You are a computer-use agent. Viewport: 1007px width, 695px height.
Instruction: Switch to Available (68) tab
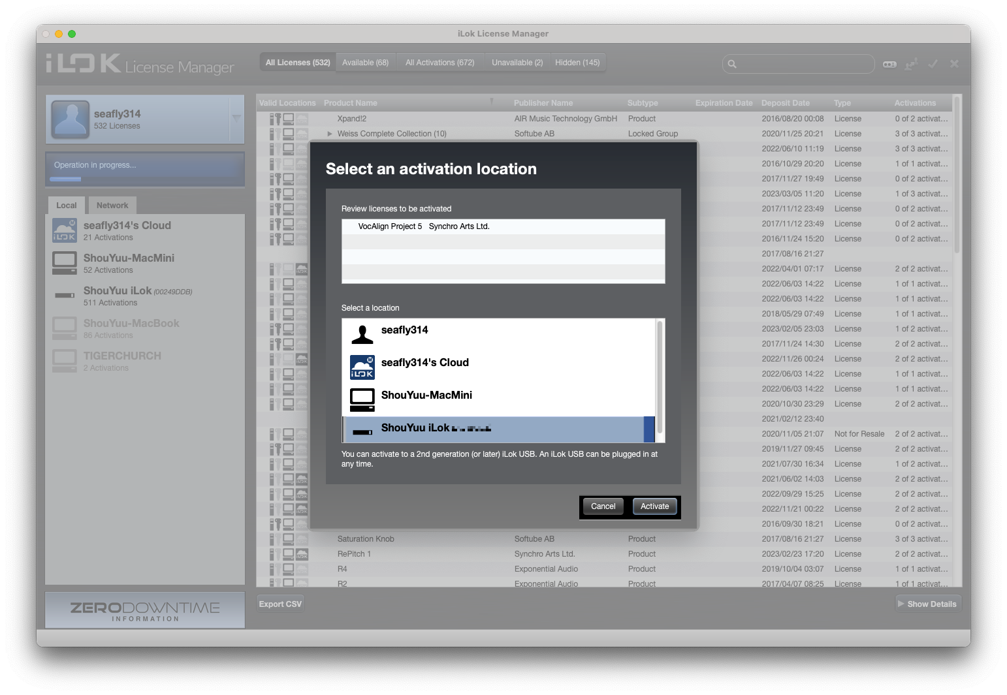click(x=365, y=63)
